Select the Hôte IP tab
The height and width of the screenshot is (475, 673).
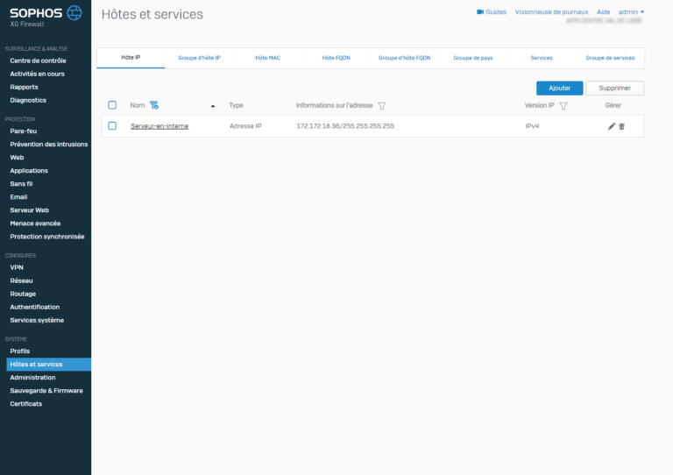tap(131, 58)
